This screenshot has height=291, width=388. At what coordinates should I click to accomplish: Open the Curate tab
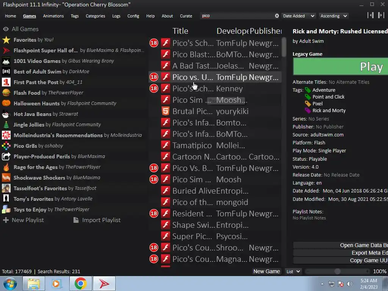(186, 16)
